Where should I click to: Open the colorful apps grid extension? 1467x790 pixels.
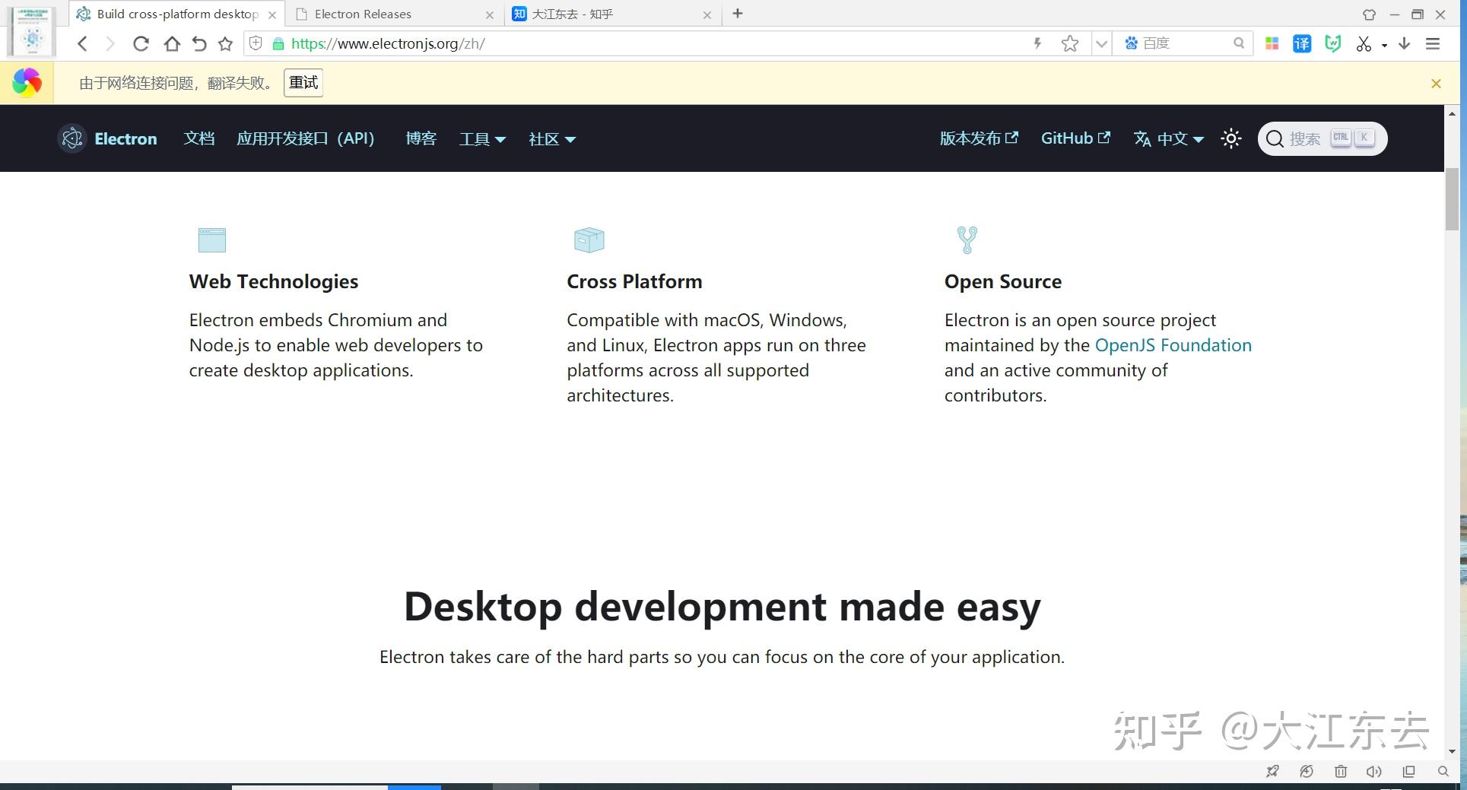tap(1272, 44)
